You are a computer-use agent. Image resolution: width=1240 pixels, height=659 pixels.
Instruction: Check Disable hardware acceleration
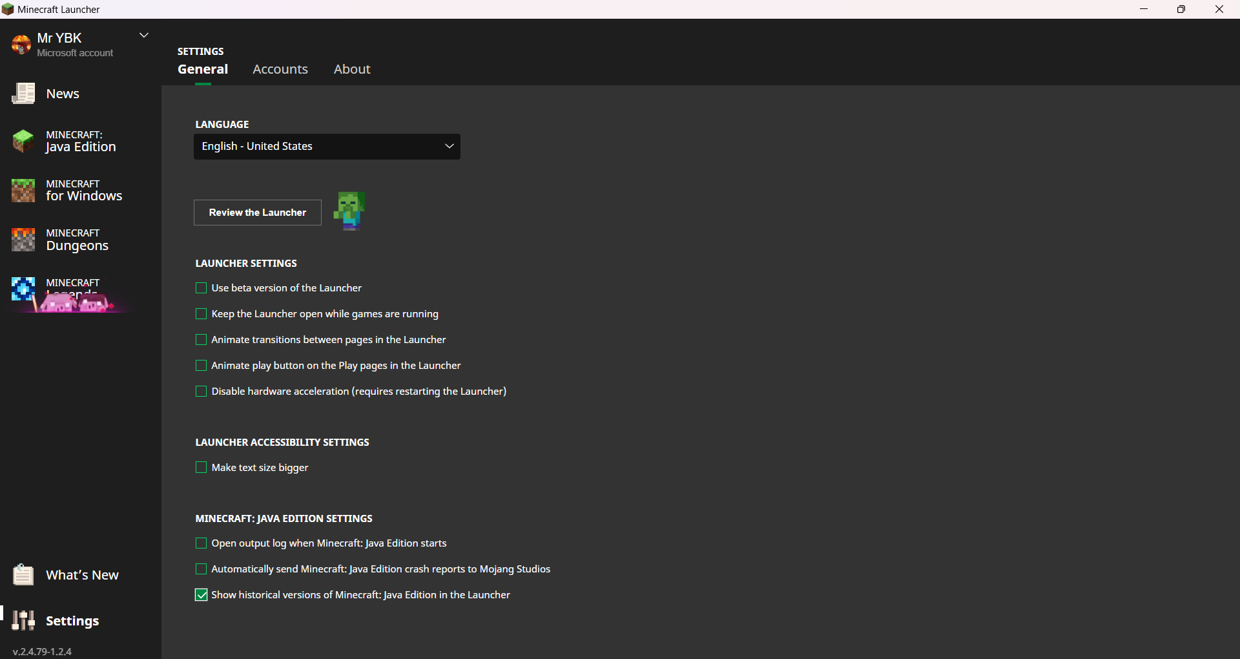pos(201,392)
